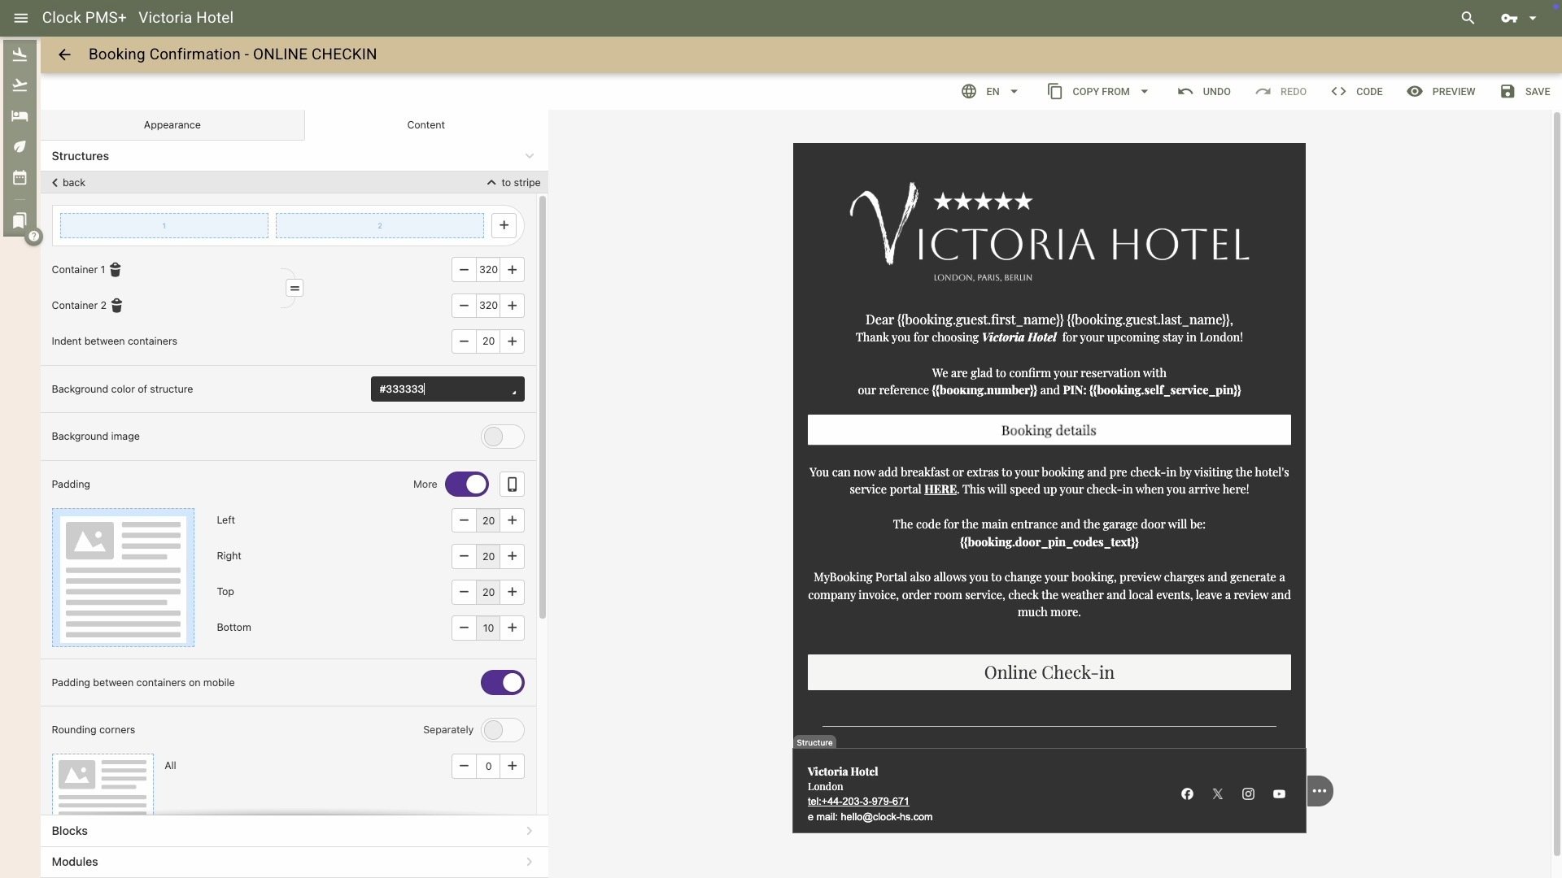Image resolution: width=1562 pixels, height=878 pixels.
Task: Decrease Left padding value
Action: point(464,520)
